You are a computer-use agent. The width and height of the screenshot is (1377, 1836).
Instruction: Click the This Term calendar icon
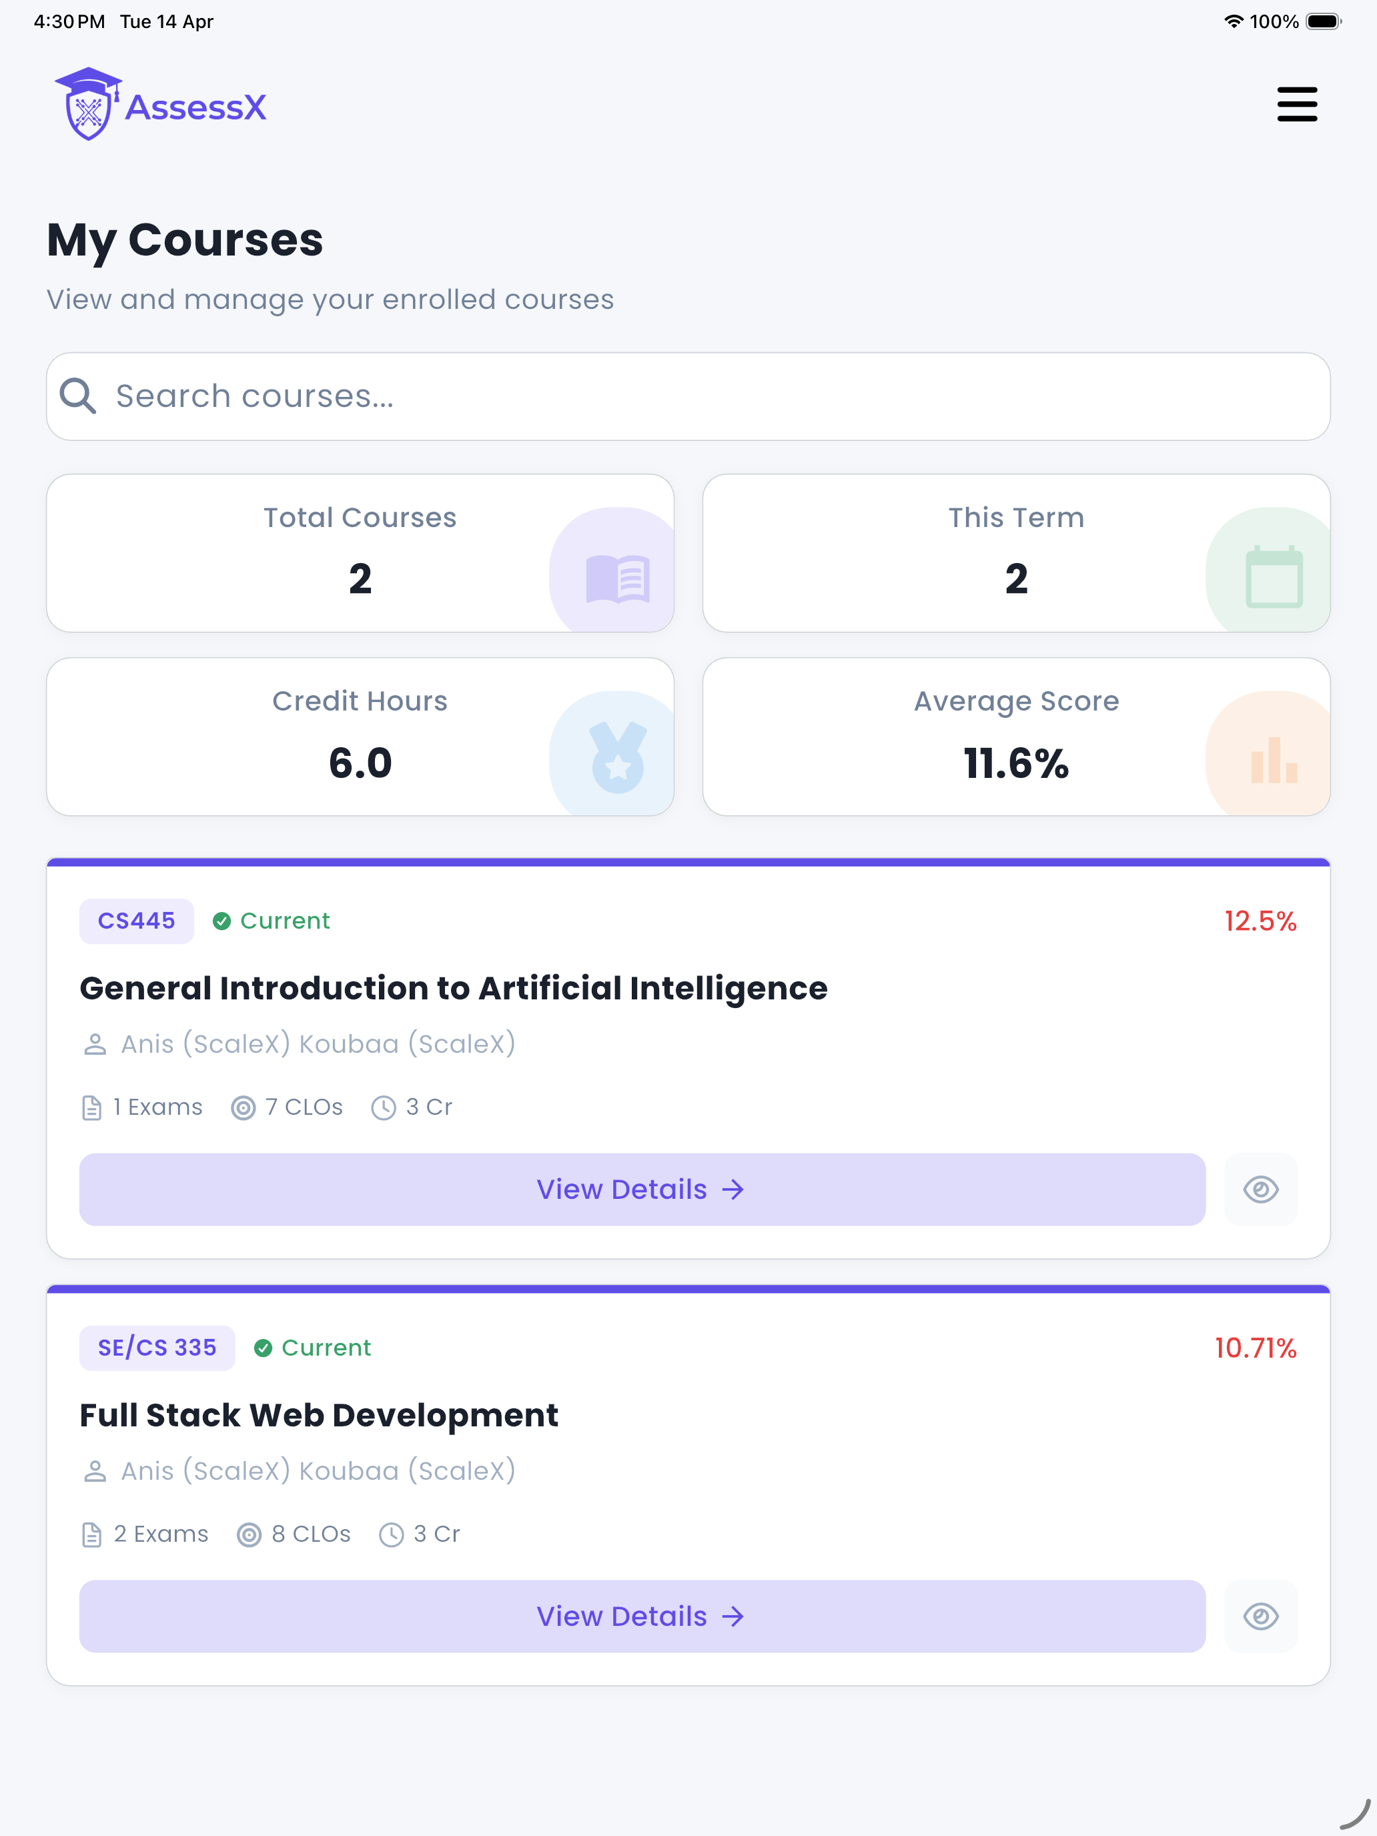[x=1273, y=577]
